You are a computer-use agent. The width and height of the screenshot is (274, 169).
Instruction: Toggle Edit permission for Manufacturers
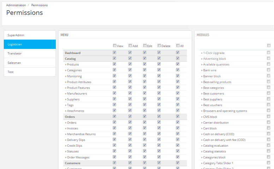[x=145, y=93]
